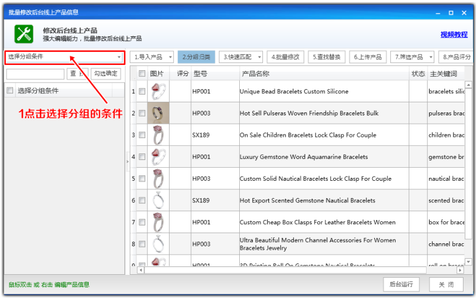Tick the checkbox for row 1 HP001

[x=142, y=92]
